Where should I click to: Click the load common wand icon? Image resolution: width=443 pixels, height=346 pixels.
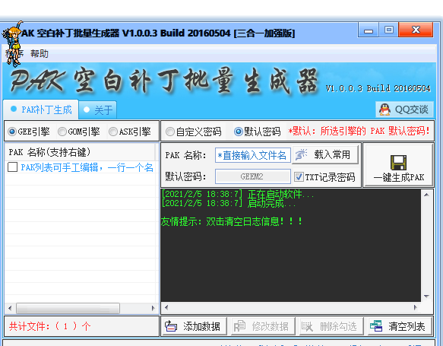click(x=301, y=154)
